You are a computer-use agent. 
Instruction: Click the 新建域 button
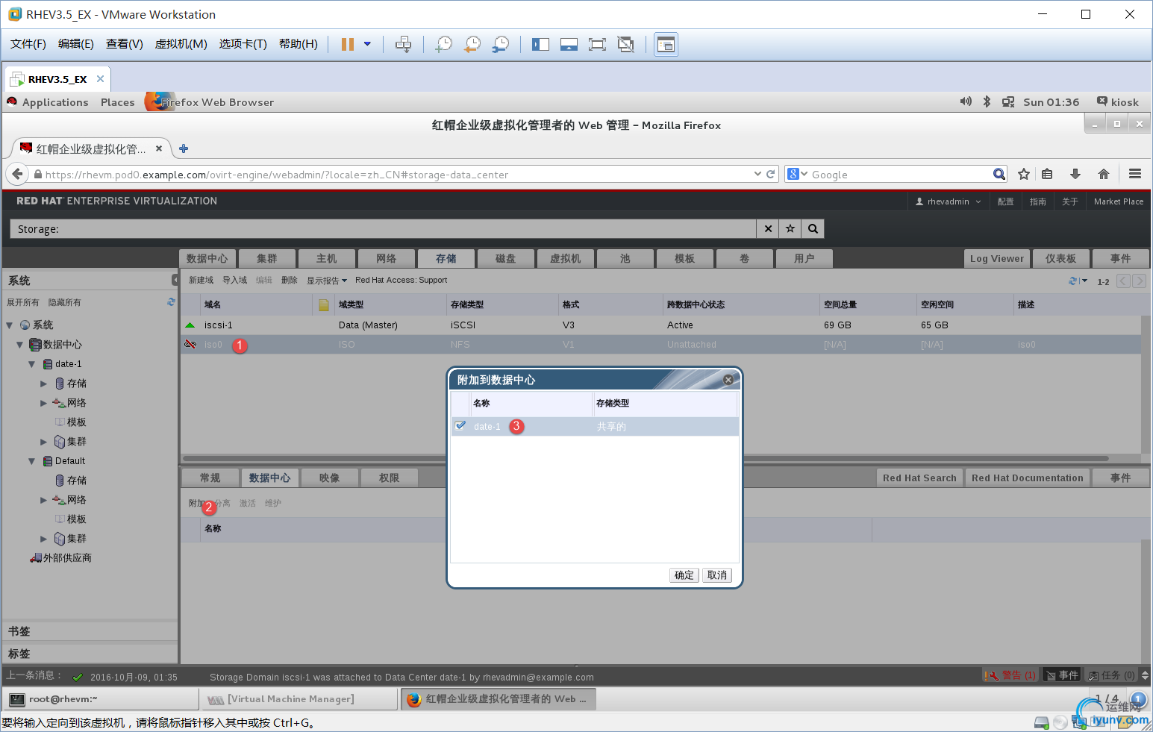201,281
